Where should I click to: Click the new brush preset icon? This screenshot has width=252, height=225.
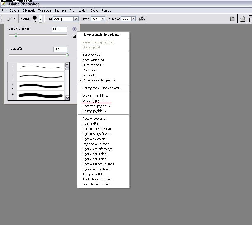pyautogui.click(x=74, y=36)
